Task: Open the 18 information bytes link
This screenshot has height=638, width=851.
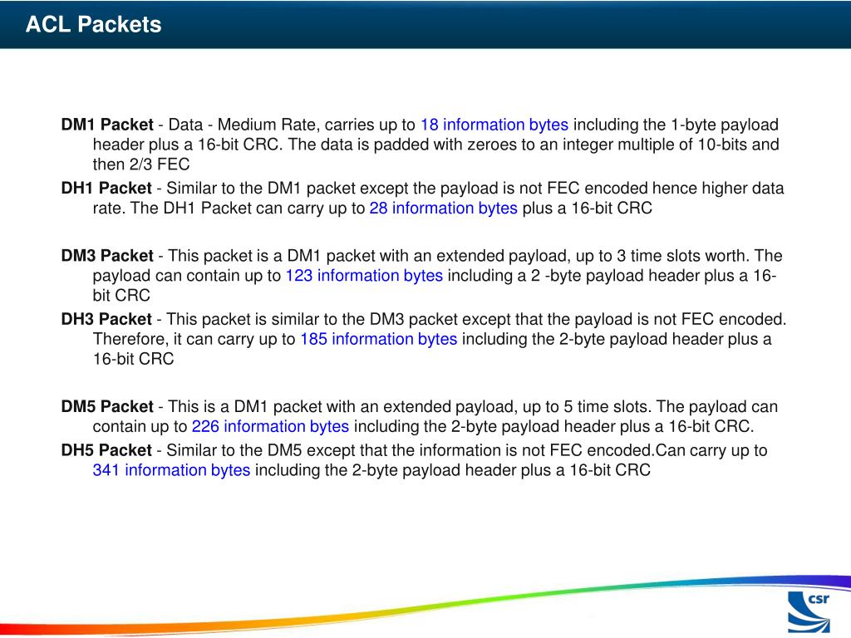Action: pos(494,125)
